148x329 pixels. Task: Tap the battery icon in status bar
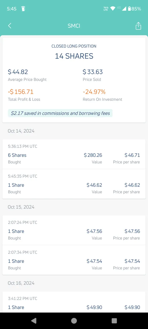pyautogui.click(x=129, y=9)
